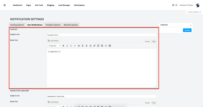This screenshot has width=203, height=107.
Task: Click the tools icon beside Submit A Ticket
Action: (x=176, y=5)
